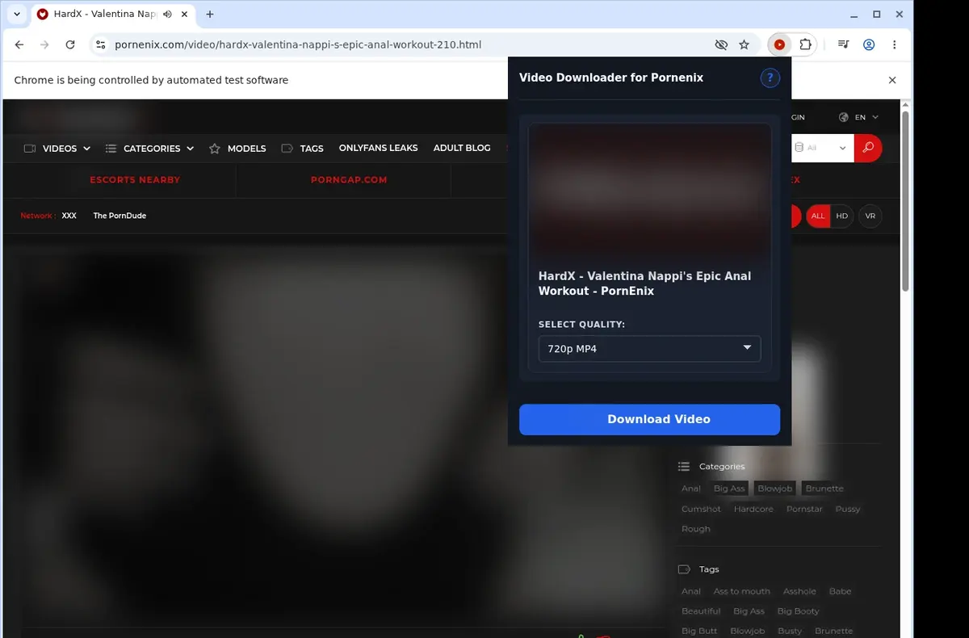Click the red search magnifier button
The height and width of the screenshot is (638, 969).
[x=868, y=148]
